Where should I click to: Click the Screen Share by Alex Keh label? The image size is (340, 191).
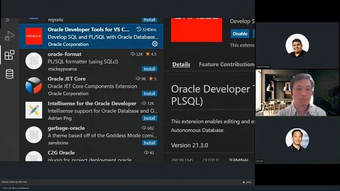[14, 182]
